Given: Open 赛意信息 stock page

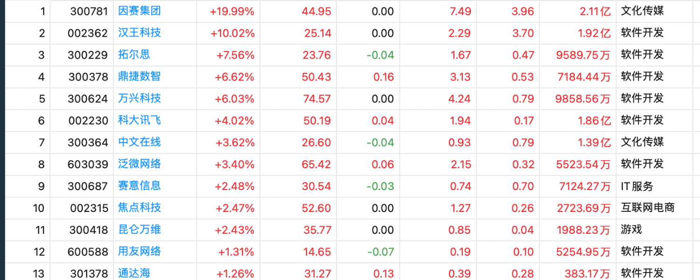Looking at the screenshot, I should (x=140, y=186).
